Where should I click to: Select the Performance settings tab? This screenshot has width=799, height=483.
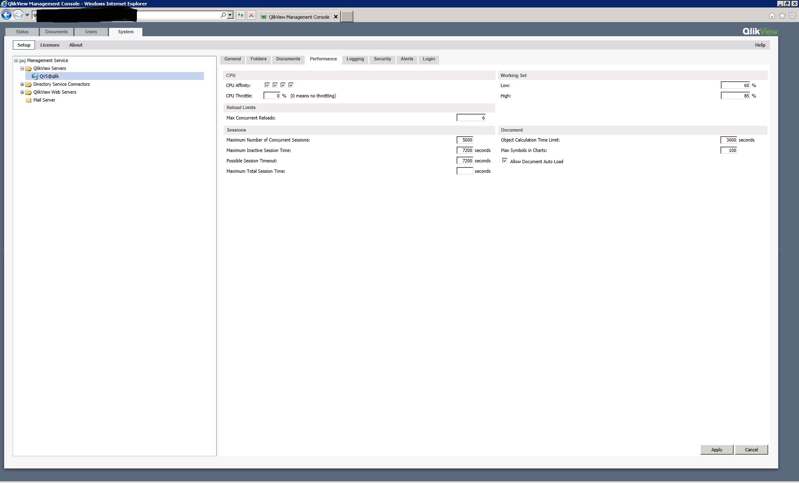(x=323, y=59)
